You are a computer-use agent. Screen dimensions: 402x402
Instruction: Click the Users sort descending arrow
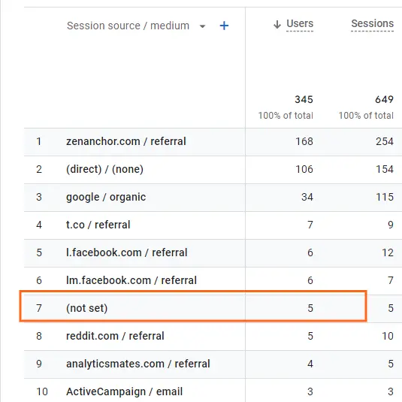pyautogui.click(x=277, y=25)
